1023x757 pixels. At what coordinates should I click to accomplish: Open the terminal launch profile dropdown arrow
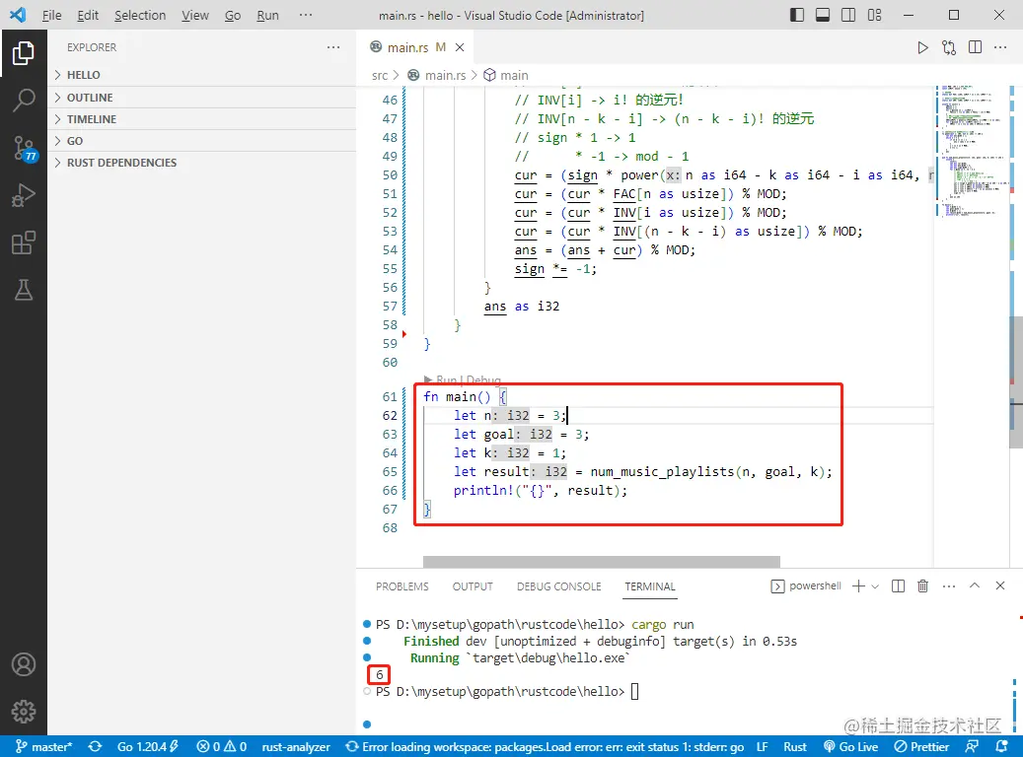pos(875,586)
